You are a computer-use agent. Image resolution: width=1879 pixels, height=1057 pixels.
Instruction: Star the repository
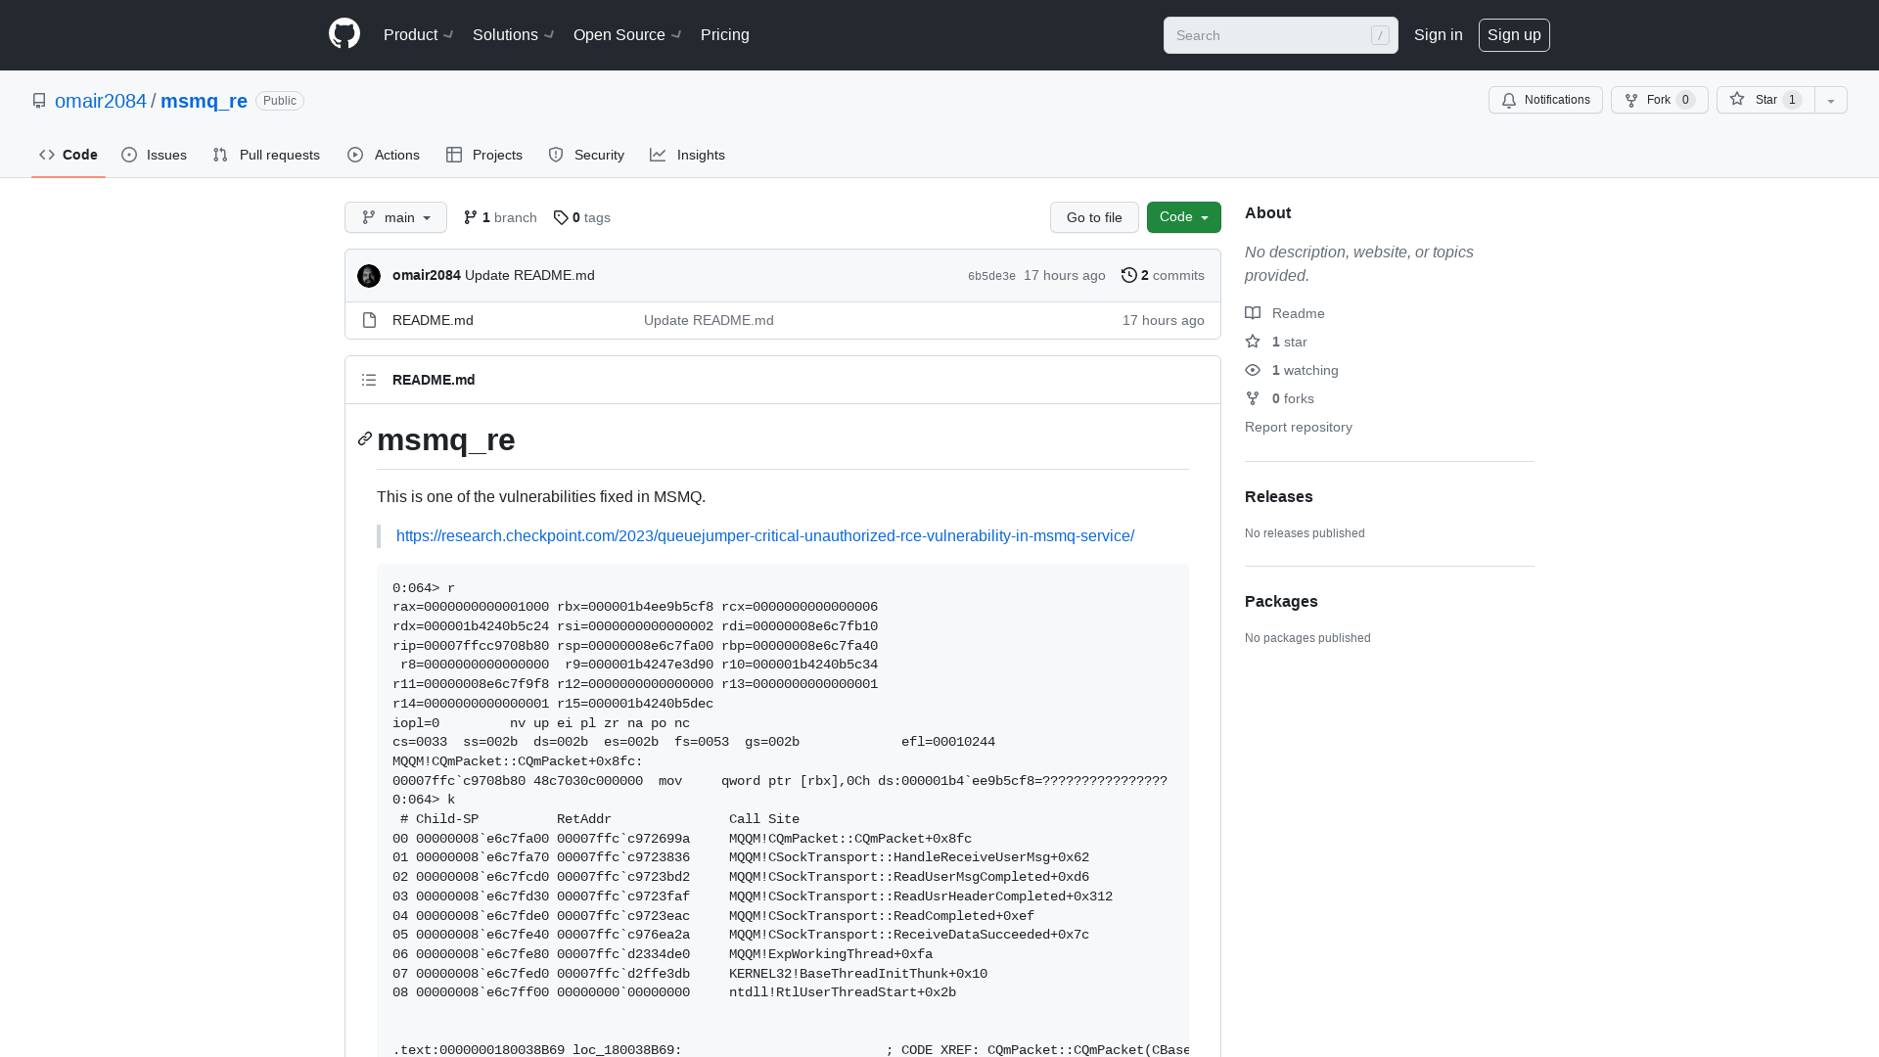(x=1764, y=100)
